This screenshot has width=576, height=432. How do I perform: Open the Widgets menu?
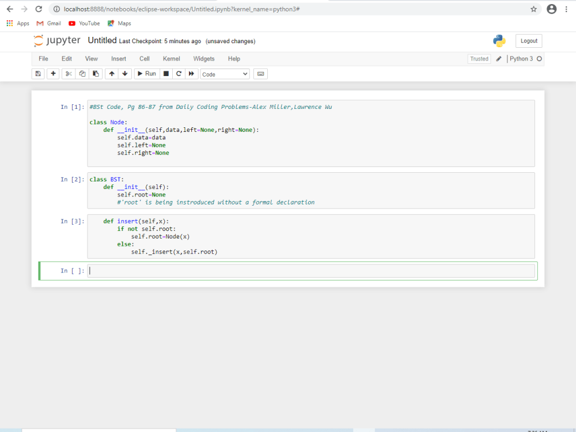click(x=204, y=59)
